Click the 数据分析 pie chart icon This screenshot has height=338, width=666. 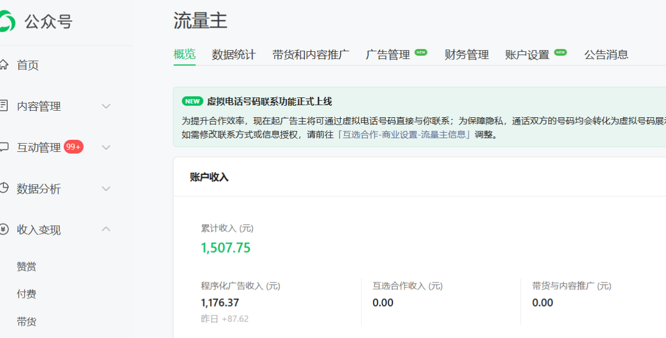pos(4,188)
